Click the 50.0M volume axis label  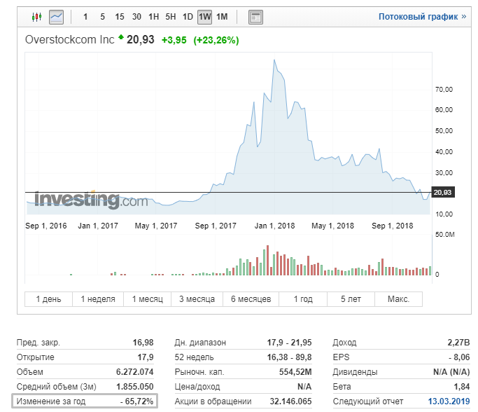pyautogui.click(x=445, y=235)
